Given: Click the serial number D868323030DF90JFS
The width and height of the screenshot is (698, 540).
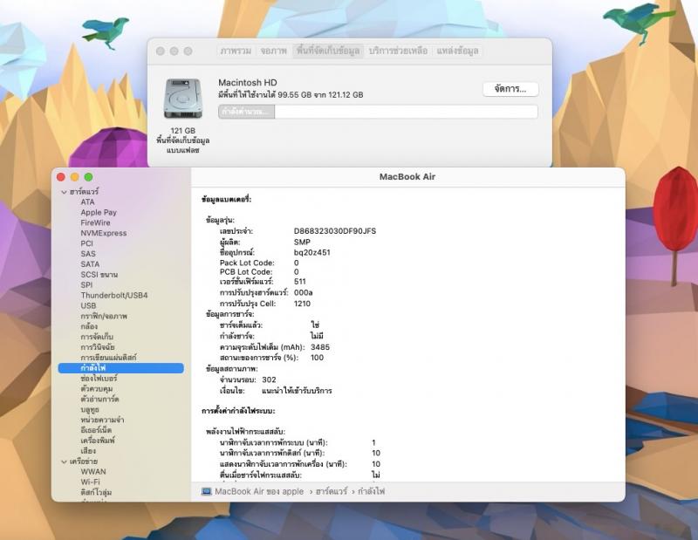Looking at the screenshot, I should click(x=335, y=231).
